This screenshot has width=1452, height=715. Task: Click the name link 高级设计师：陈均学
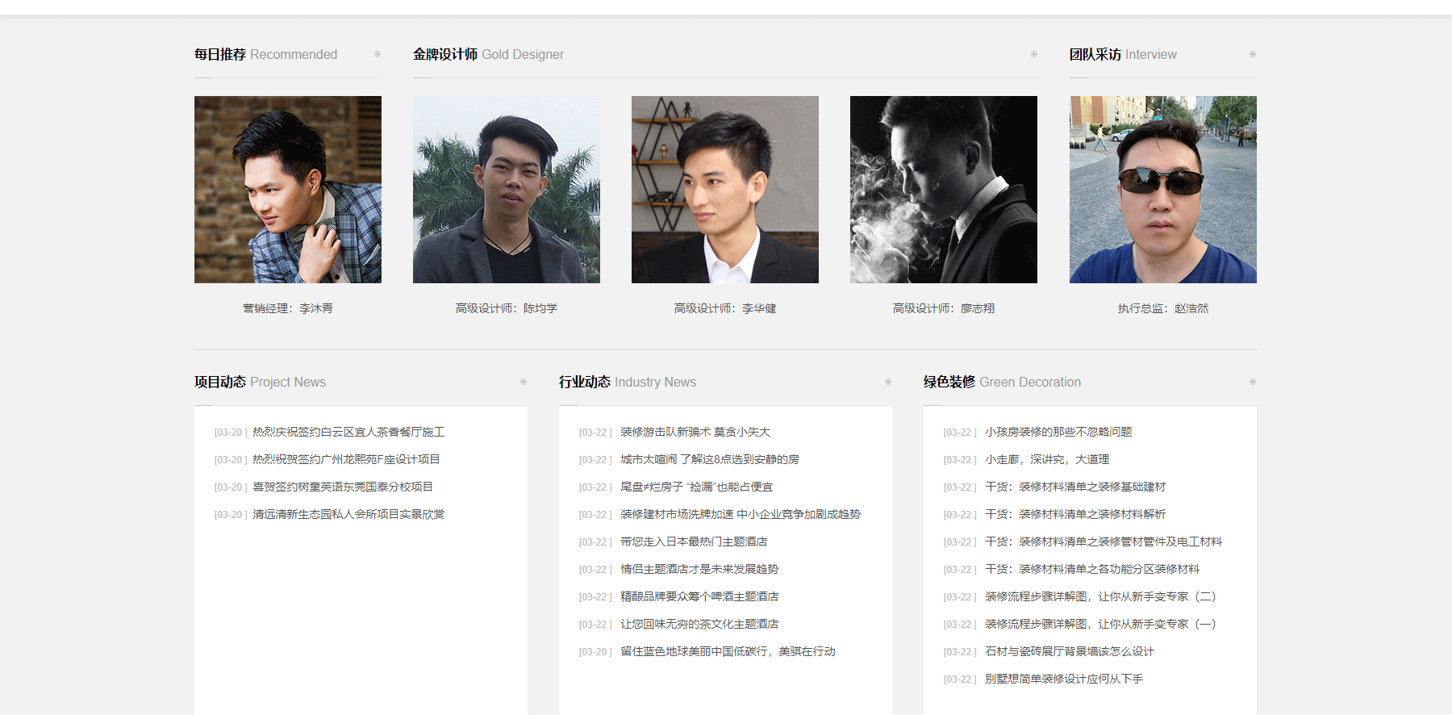point(507,308)
